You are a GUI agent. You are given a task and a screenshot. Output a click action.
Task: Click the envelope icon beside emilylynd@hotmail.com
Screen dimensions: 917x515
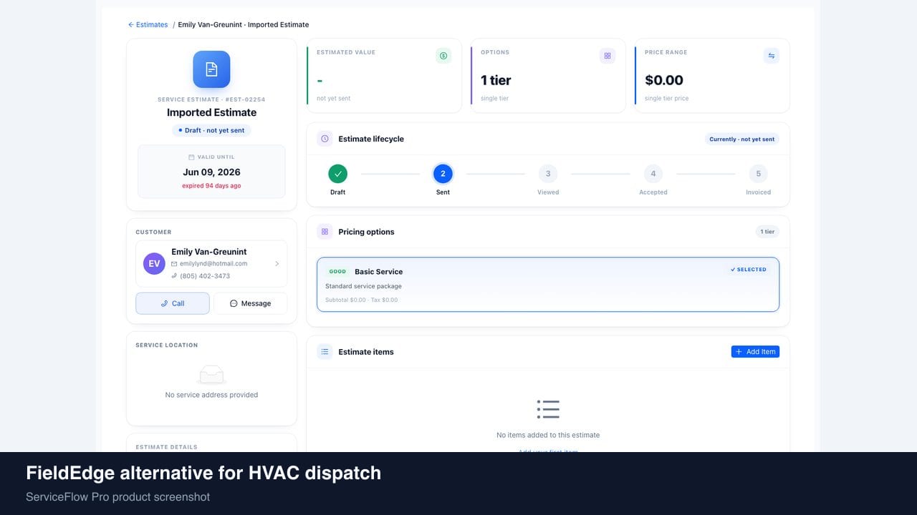point(174,264)
